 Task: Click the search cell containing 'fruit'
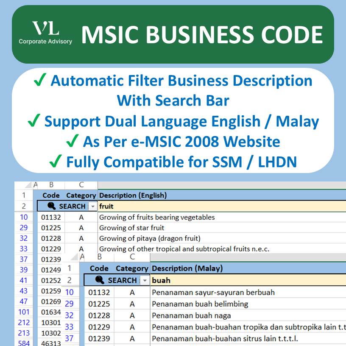(x=222, y=206)
